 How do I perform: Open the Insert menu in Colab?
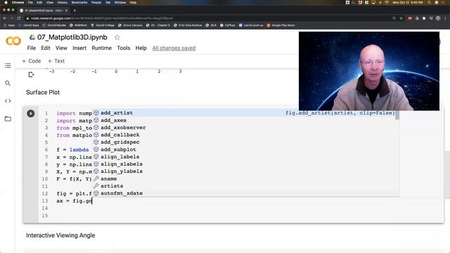tap(79, 48)
